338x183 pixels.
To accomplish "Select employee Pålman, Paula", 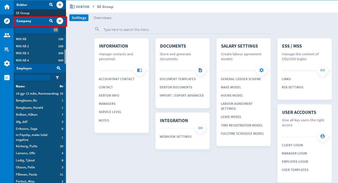I will [x=39, y=175].
